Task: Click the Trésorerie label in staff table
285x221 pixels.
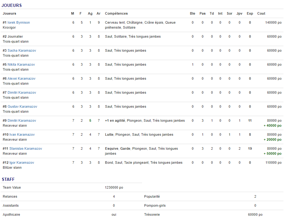Action: (152, 214)
